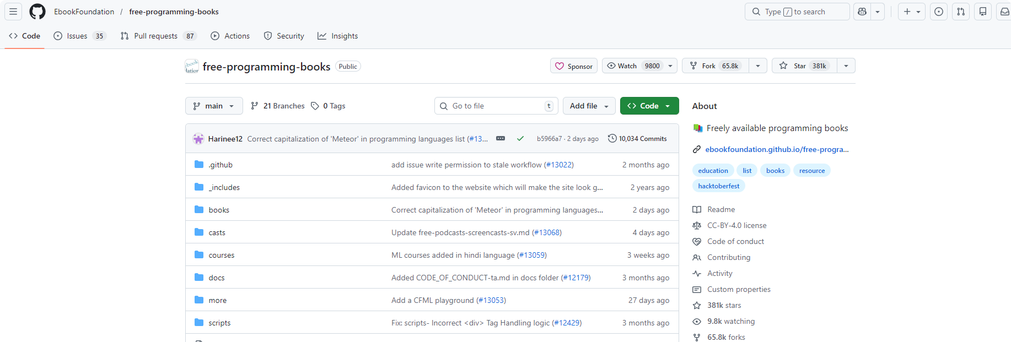Open your repositories icon in header

[983, 12]
